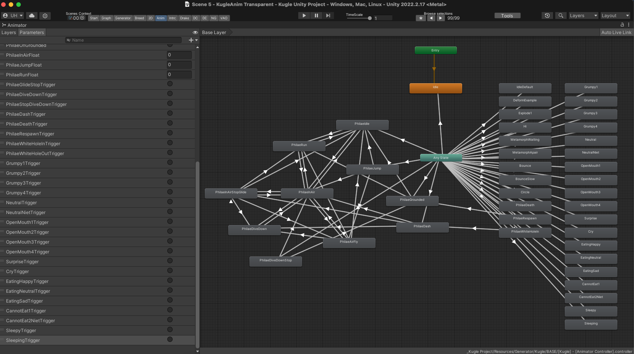The image size is (634, 354).
Task: Open the Undo History icon
Action: click(x=547, y=16)
